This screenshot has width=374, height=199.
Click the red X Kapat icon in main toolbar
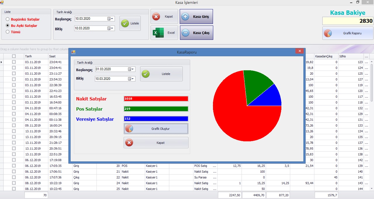[156, 17]
